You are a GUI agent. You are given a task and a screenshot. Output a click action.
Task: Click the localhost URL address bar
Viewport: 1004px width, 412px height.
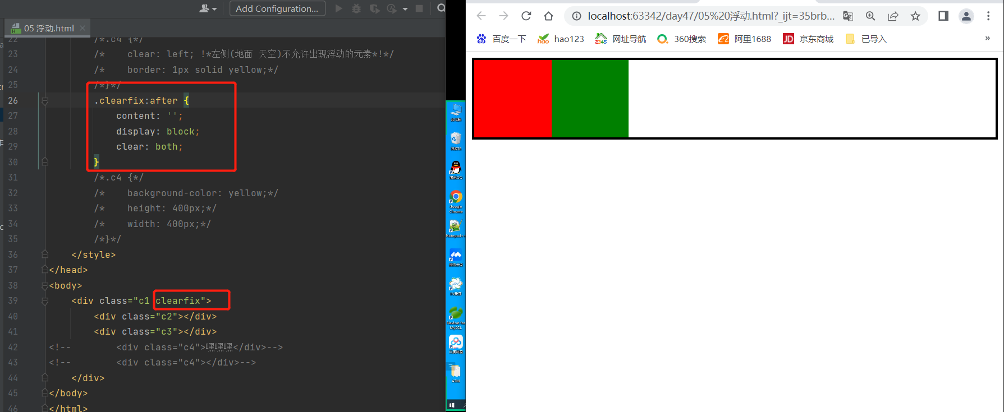pos(711,16)
